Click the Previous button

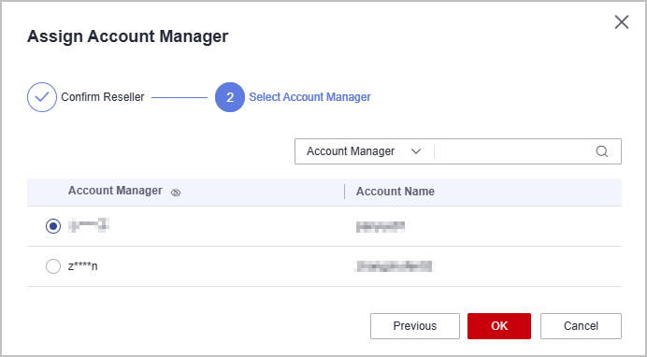pos(415,326)
